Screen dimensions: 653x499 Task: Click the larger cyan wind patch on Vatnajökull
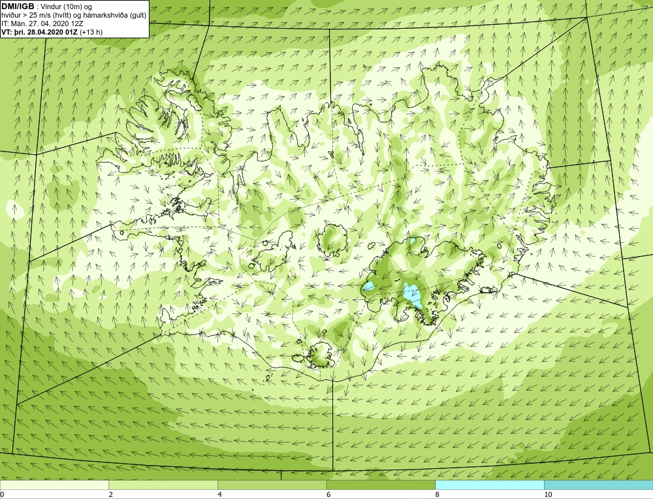pos(413,296)
